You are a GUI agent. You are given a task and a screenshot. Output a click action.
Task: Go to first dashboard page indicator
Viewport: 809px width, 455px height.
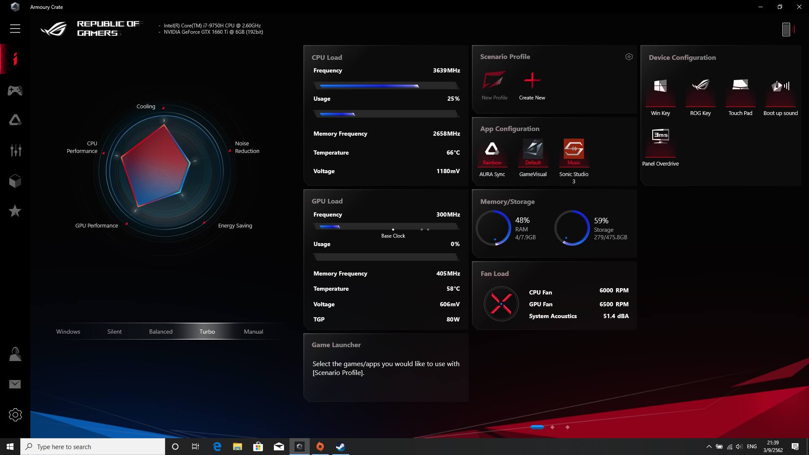[537, 427]
